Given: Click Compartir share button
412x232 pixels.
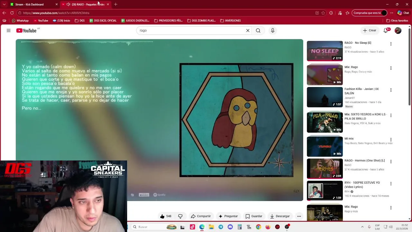Looking at the screenshot, I should click(x=201, y=216).
